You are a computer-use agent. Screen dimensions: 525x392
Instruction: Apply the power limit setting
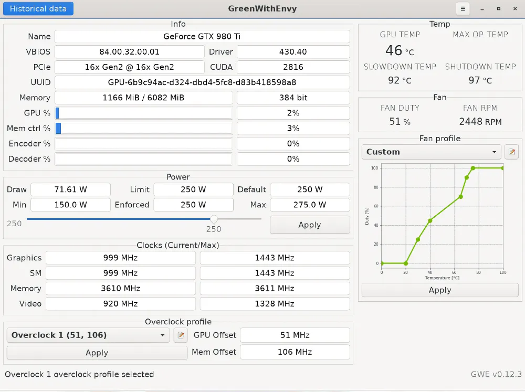[310, 225]
